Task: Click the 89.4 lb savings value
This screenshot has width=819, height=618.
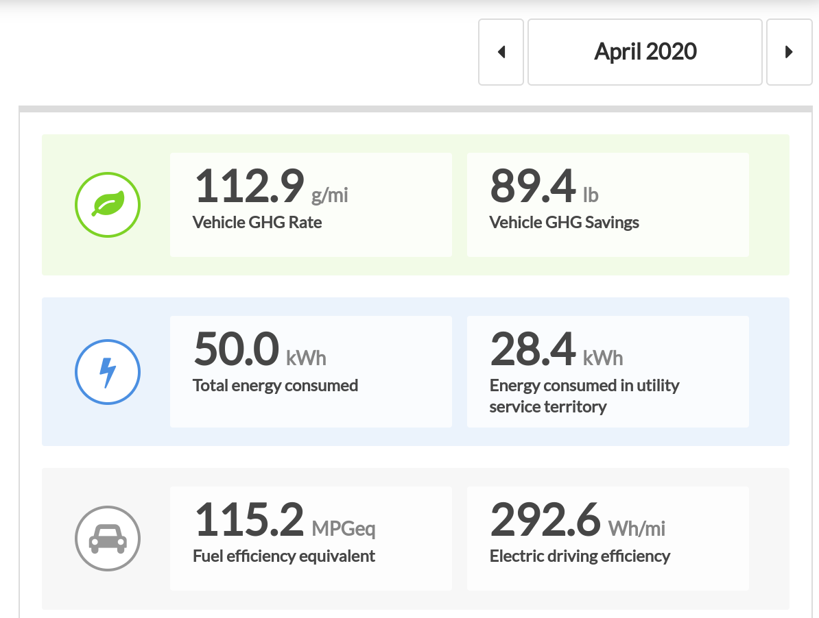Action: point(532,187)
